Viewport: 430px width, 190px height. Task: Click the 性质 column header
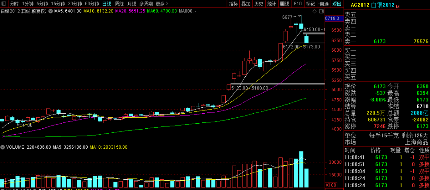pyautogui.click(x=424, y=150)
